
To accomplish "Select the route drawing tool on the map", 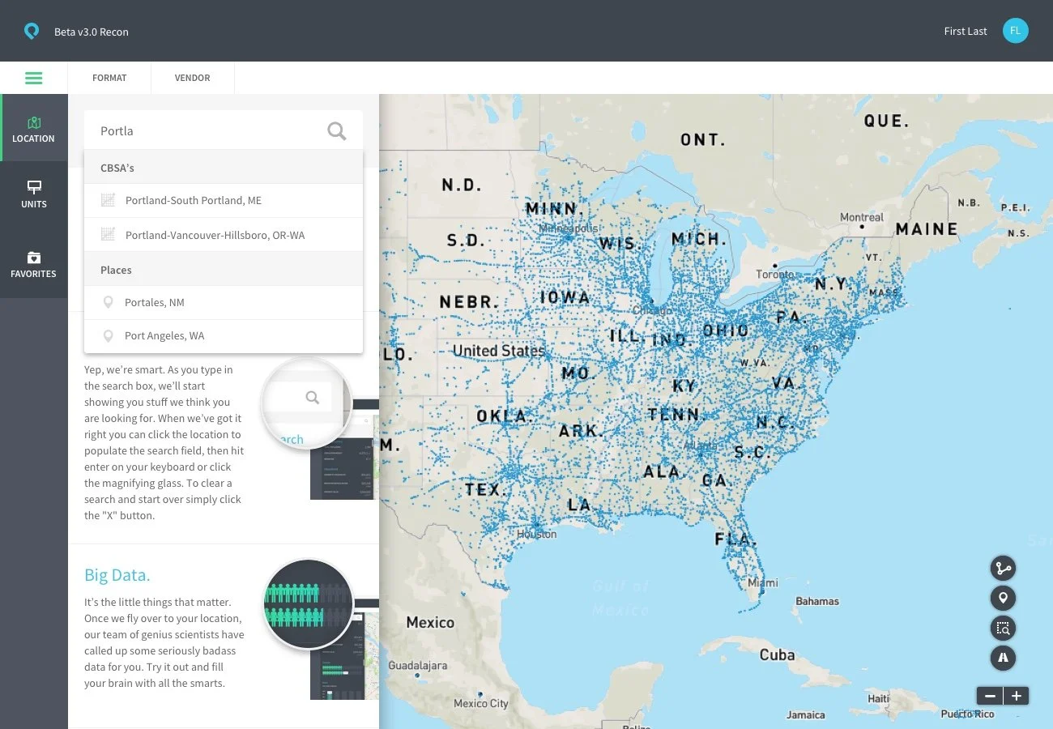I will (x=1003, y=568).
